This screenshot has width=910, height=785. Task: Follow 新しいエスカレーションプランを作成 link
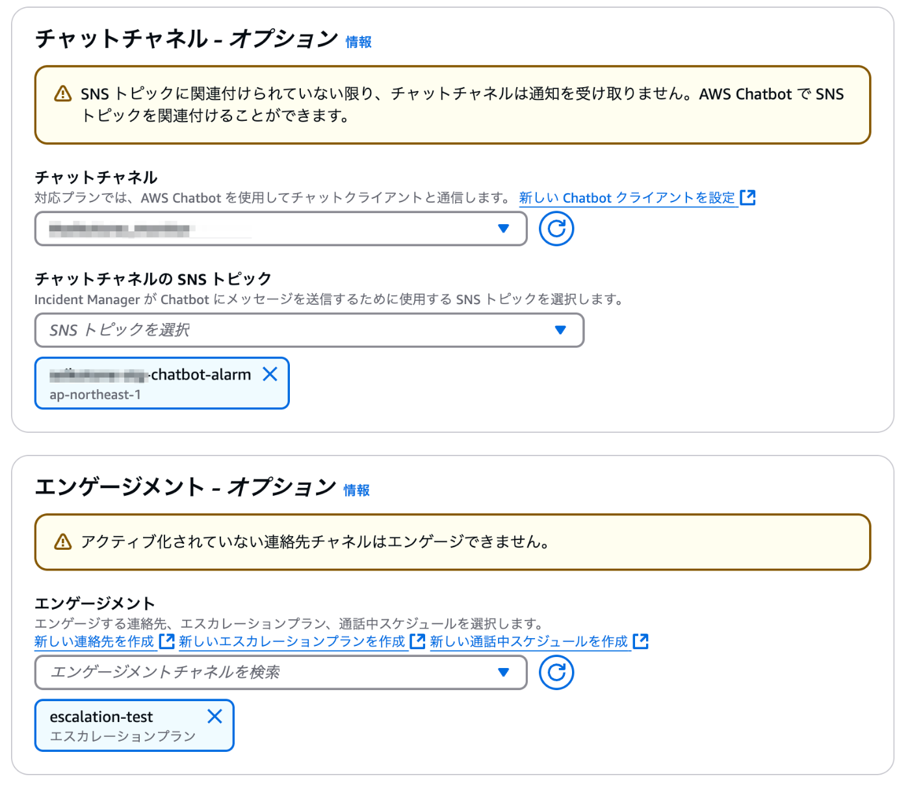point(292,641)
